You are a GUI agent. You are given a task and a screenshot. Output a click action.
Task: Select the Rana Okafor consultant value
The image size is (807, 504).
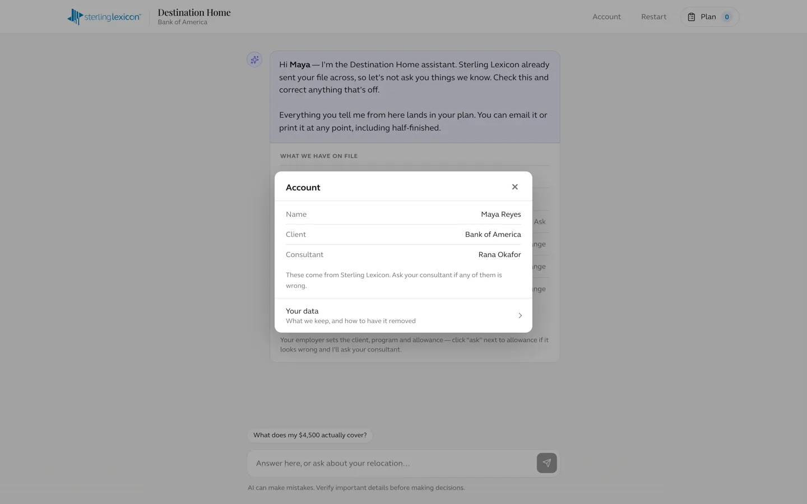pyautogui.click(x=500, y=255)
